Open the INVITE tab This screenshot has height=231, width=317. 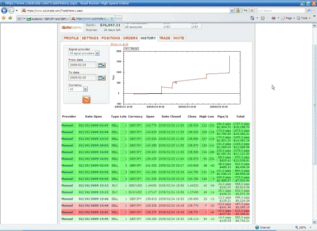tap(179, 38)
